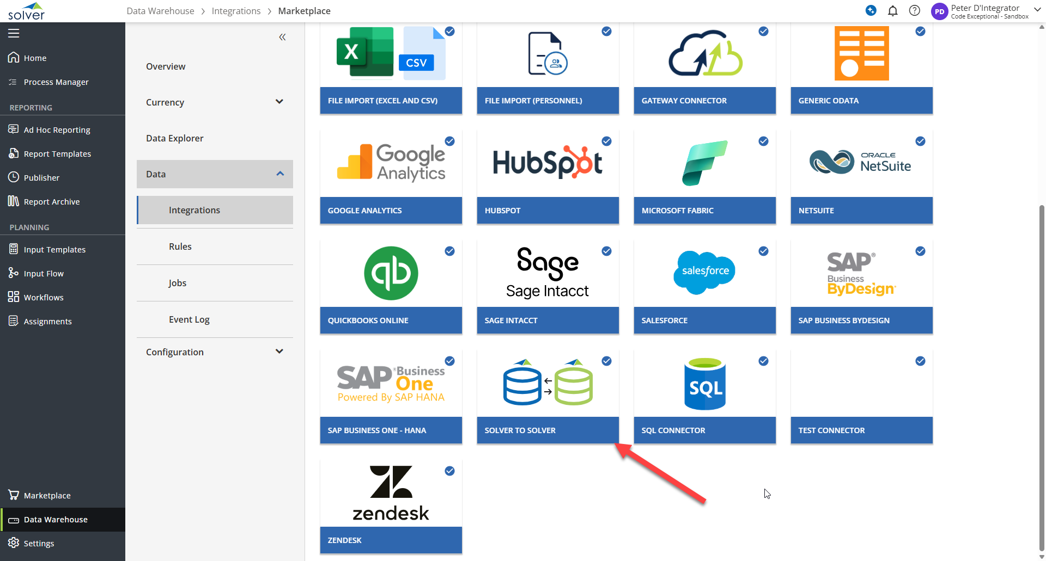1046x561 pixels.
Task: Click the Data Warehouse breadcrumb
Action: tap(160, 11)
